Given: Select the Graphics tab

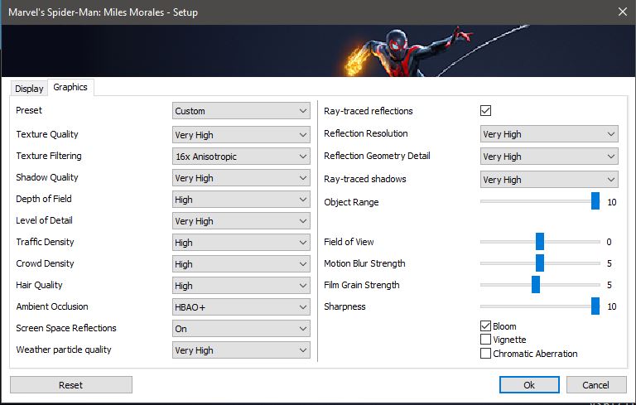Looking at the screenshot, I should coord(70,87).
